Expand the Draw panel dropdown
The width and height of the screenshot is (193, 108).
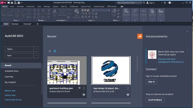click(x=17, y=20)
